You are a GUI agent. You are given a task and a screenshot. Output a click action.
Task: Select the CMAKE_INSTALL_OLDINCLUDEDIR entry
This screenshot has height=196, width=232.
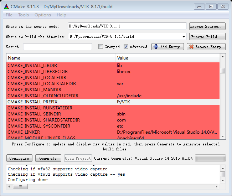click(x=113, y=96)
